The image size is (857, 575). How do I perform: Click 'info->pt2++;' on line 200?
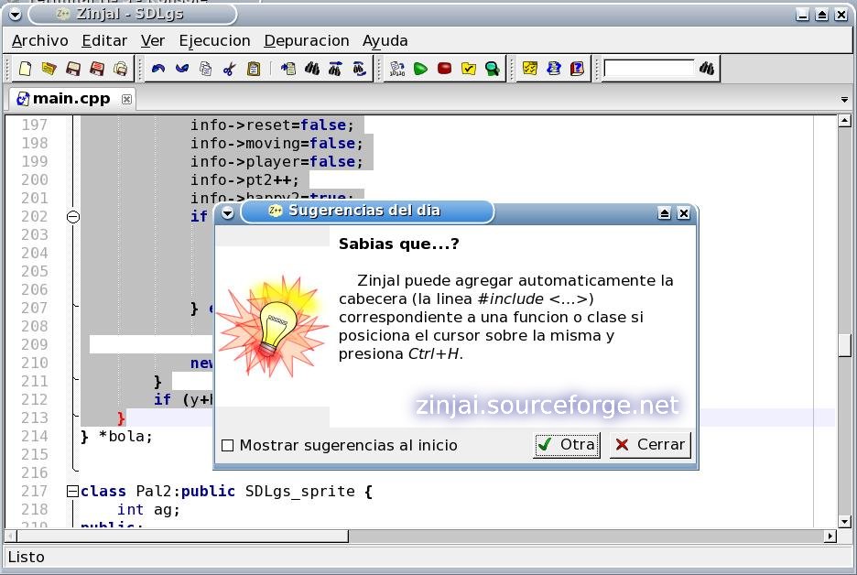[x=244, y=179]
